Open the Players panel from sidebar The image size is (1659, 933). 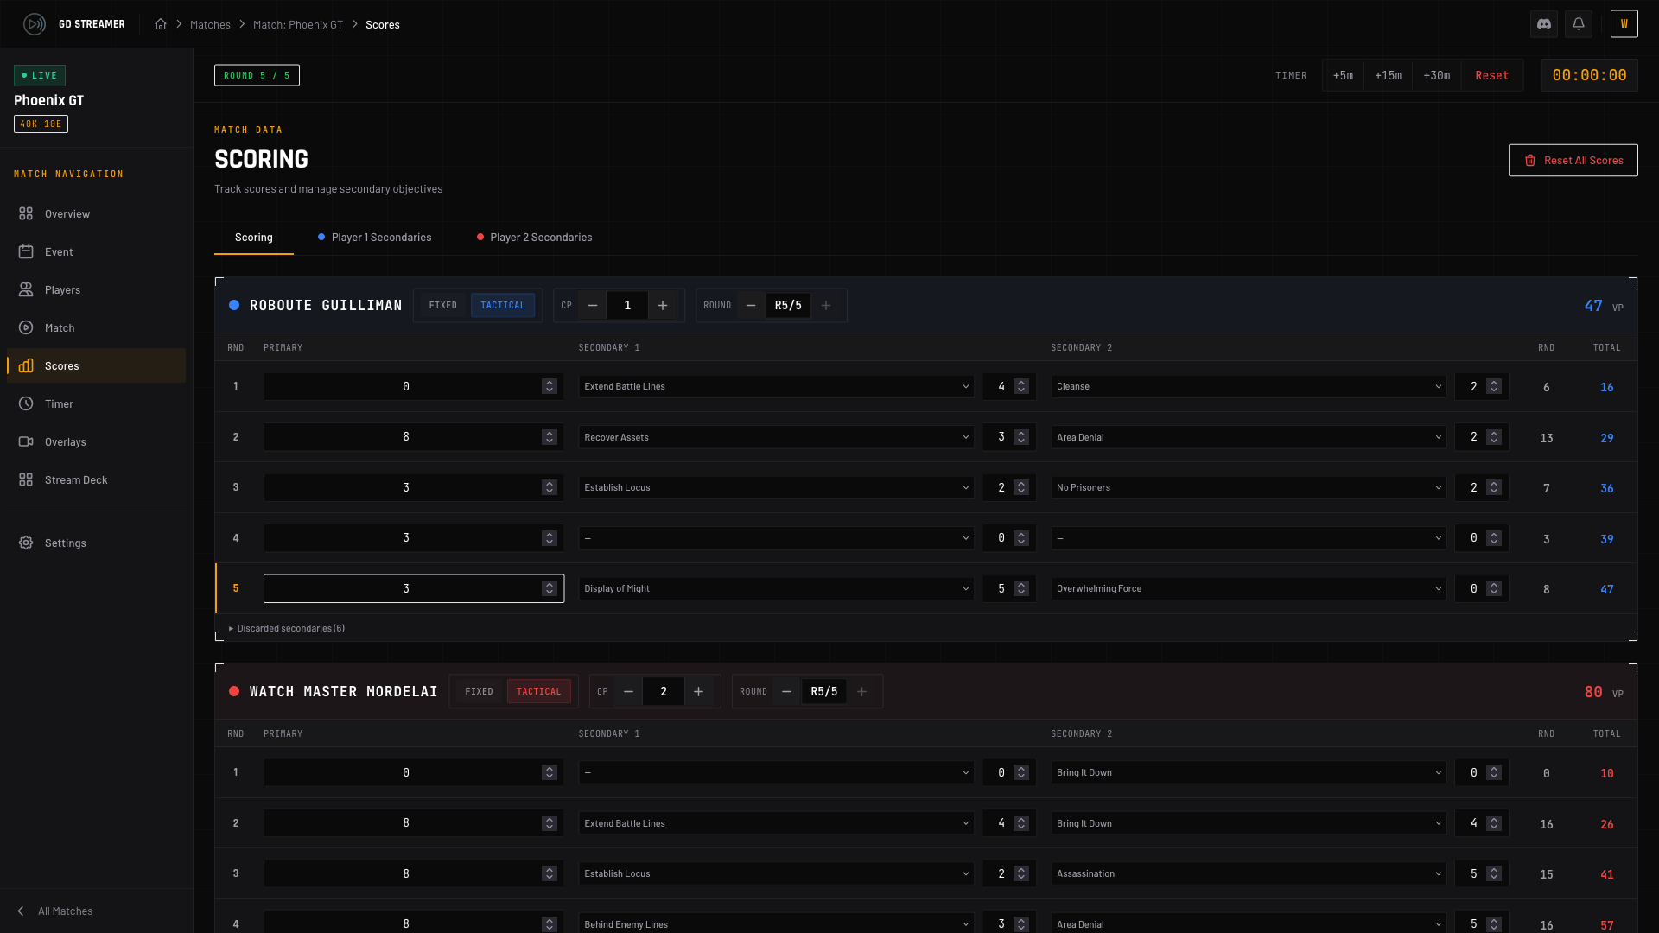62,289
